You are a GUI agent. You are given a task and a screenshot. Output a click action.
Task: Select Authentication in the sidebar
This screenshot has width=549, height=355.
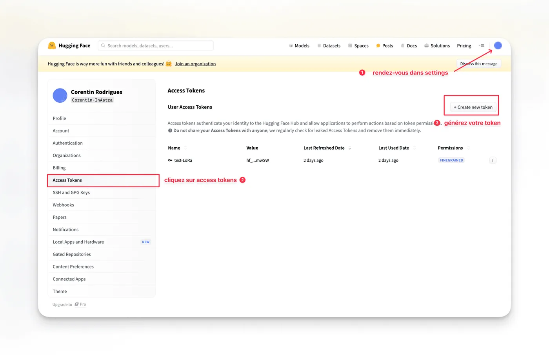pyautogui.click(x=102, y=143)
